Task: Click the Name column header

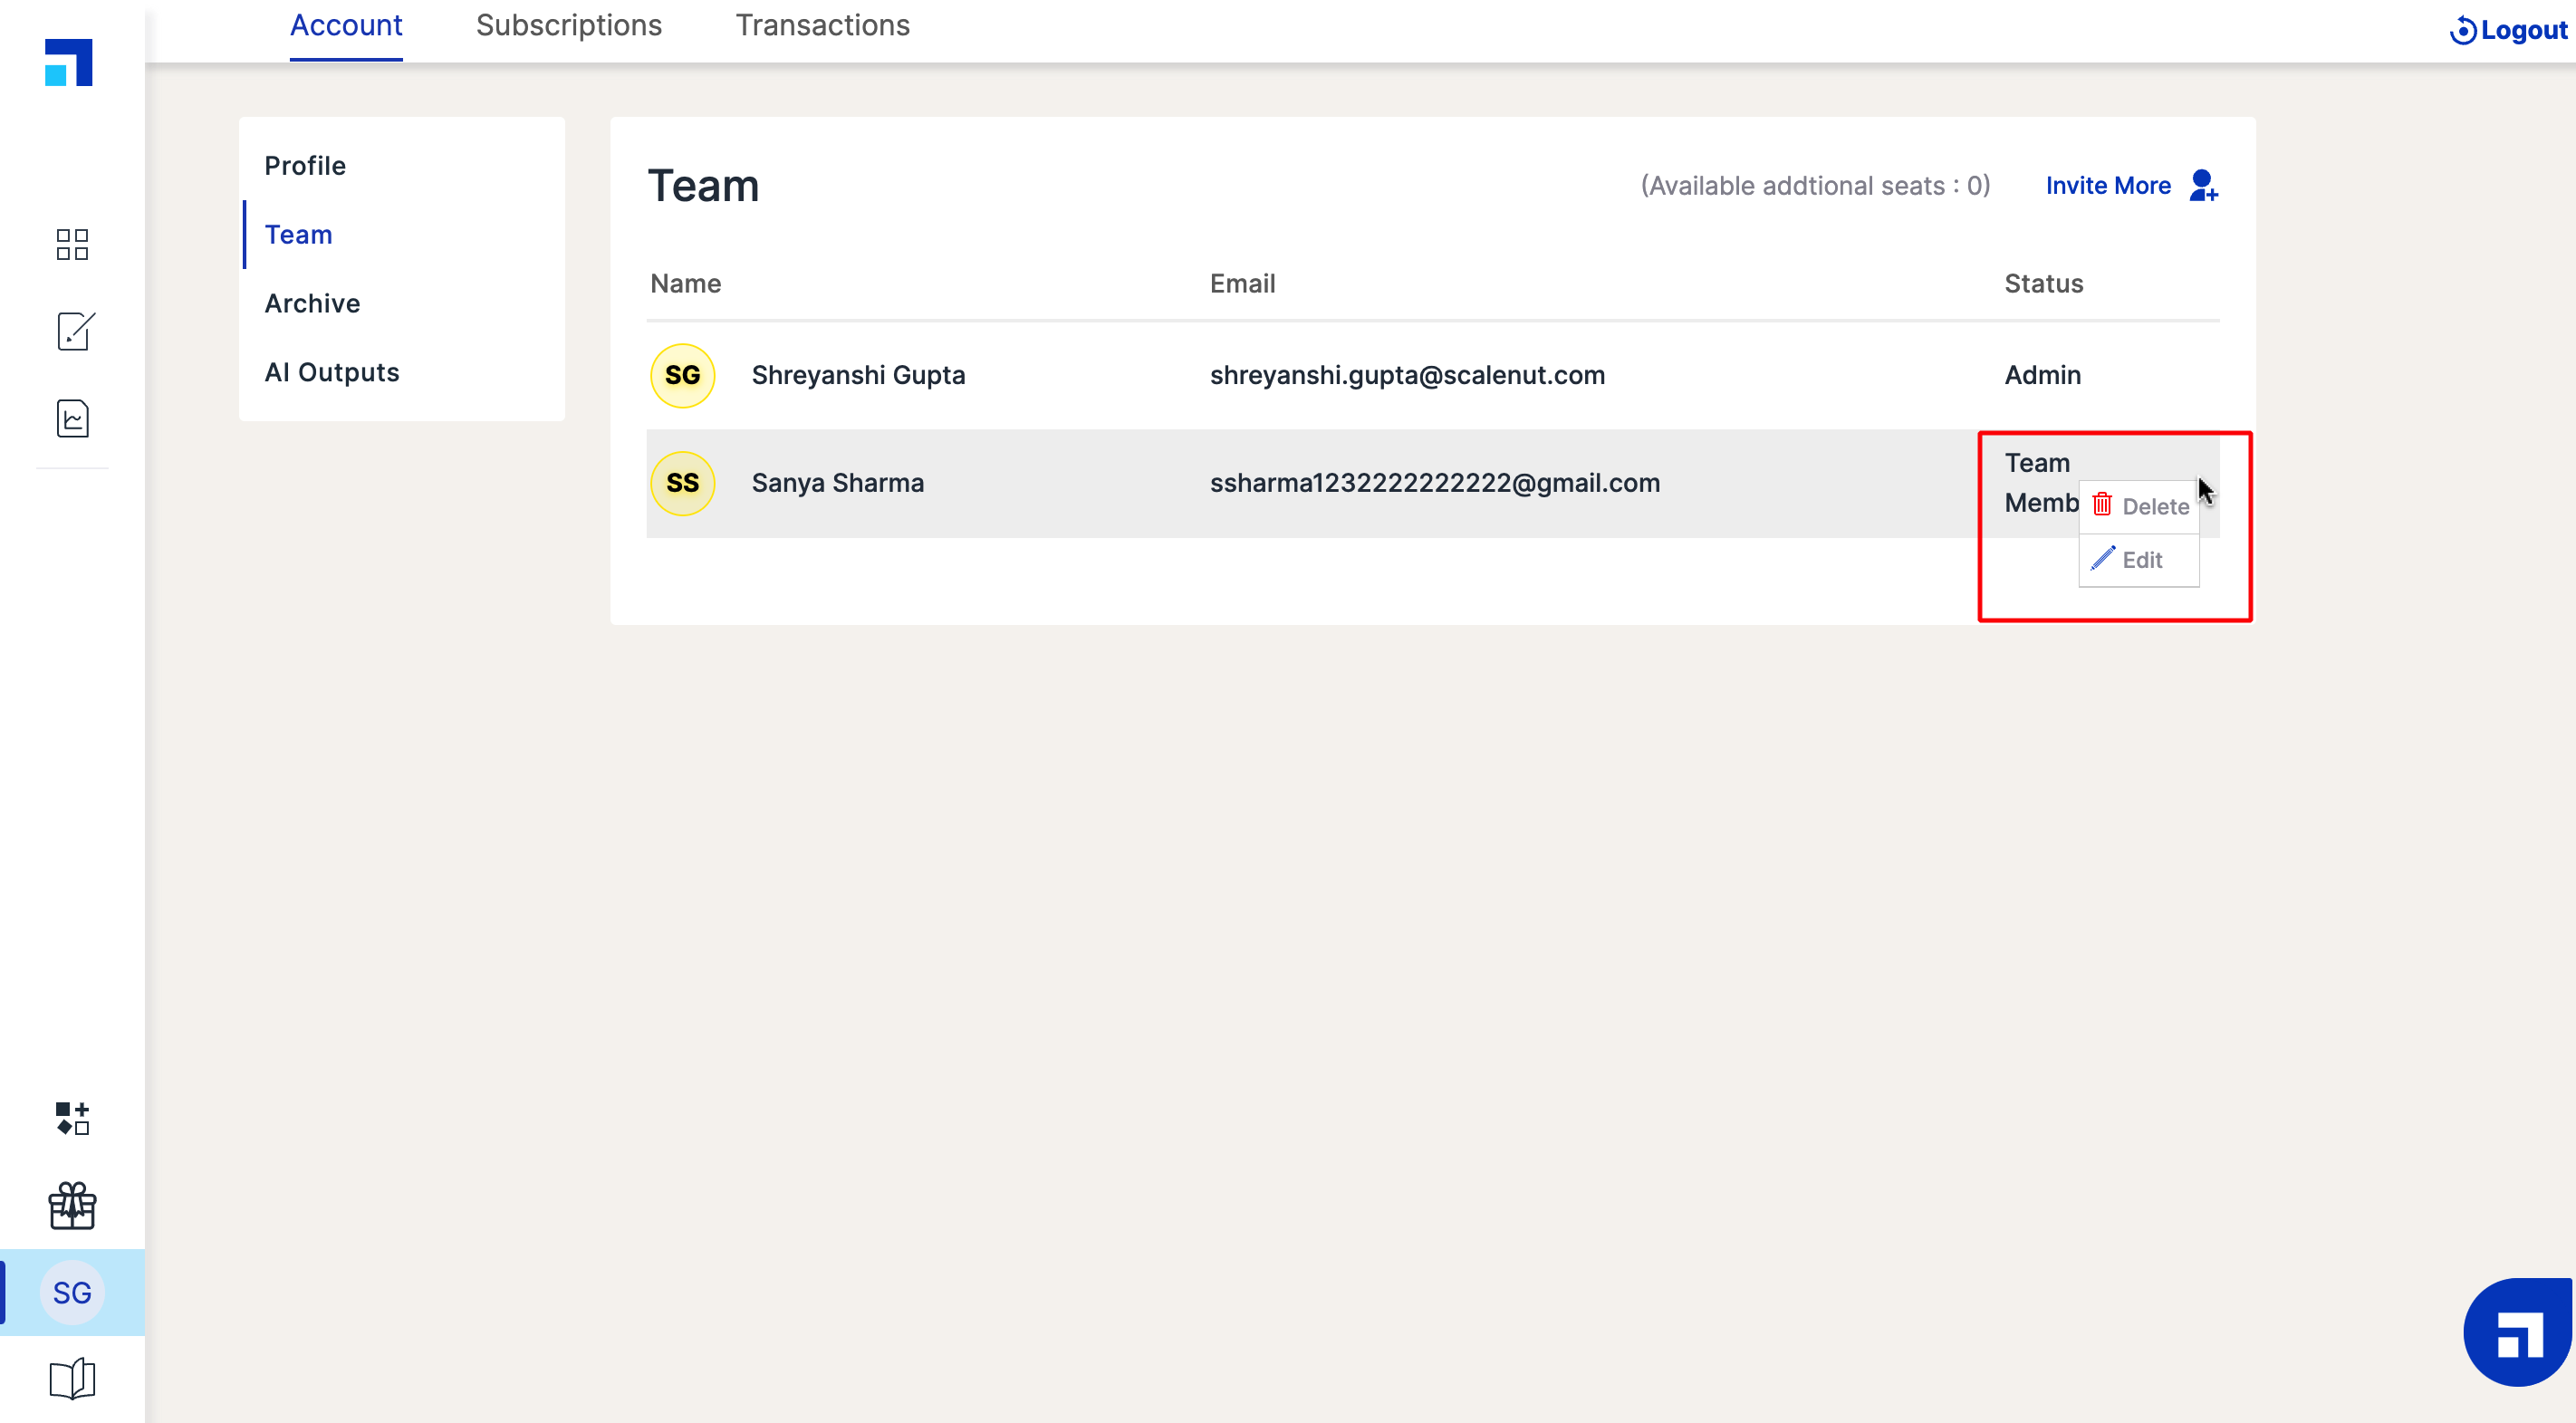Action: pyautogui.click(x=686, y=284)
